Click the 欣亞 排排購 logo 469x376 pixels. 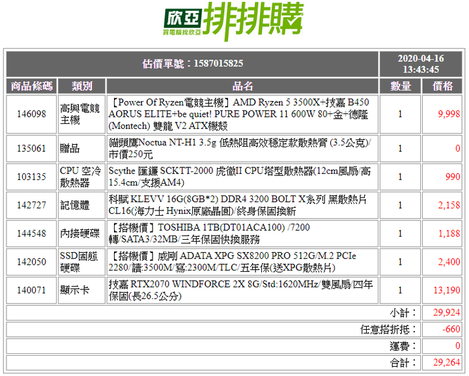pos(234,22)
